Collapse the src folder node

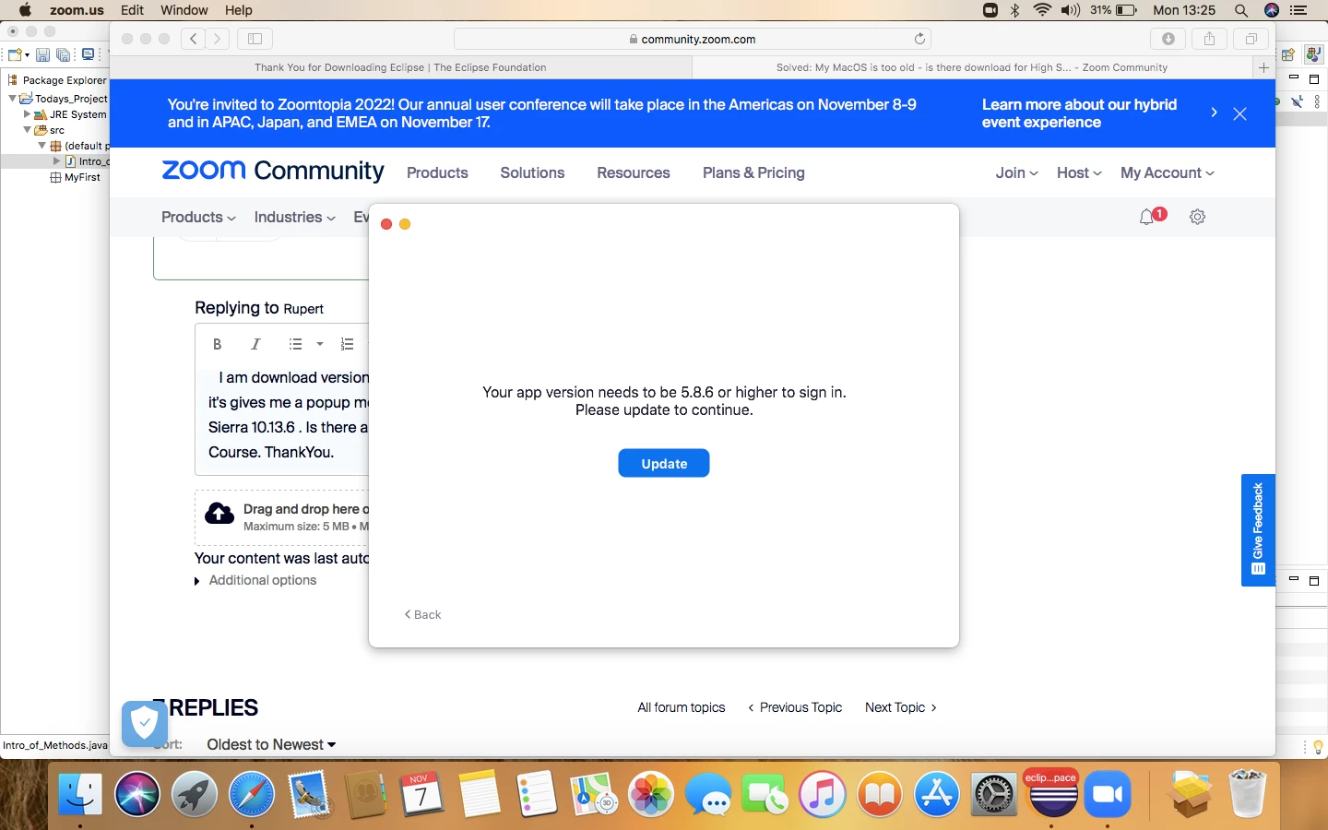(x=27, y=130)
